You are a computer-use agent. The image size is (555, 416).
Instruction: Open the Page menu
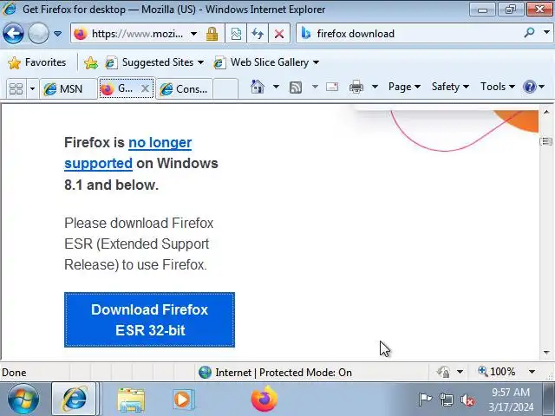click(x=404, y=87)
